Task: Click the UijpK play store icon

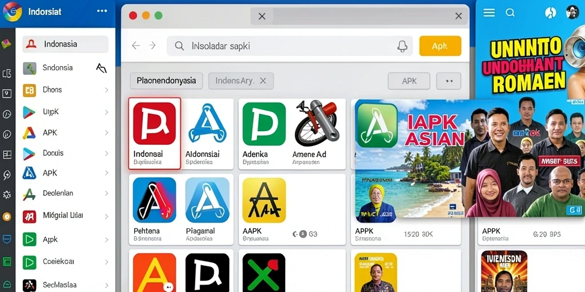Action: [x=29, y=112]
